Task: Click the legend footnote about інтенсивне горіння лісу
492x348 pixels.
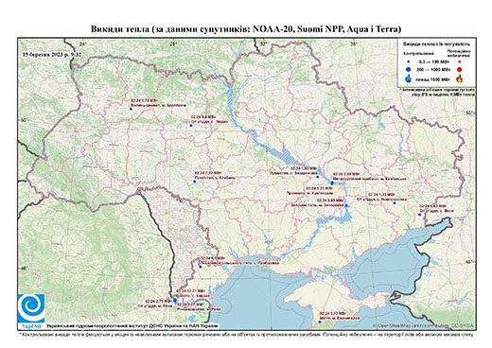Action: 437,92
